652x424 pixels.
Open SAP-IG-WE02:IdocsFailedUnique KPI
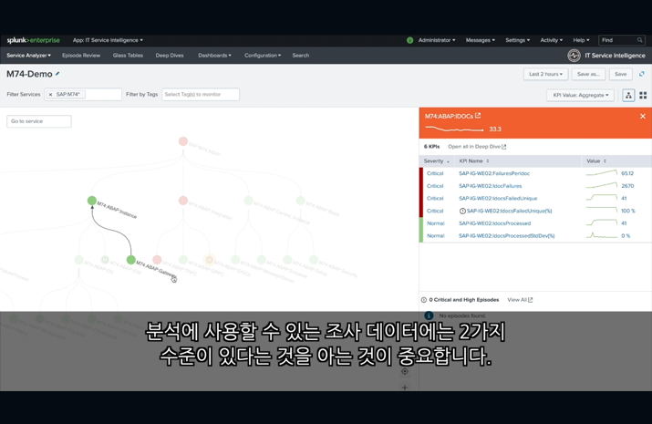(x=498, y=198)
